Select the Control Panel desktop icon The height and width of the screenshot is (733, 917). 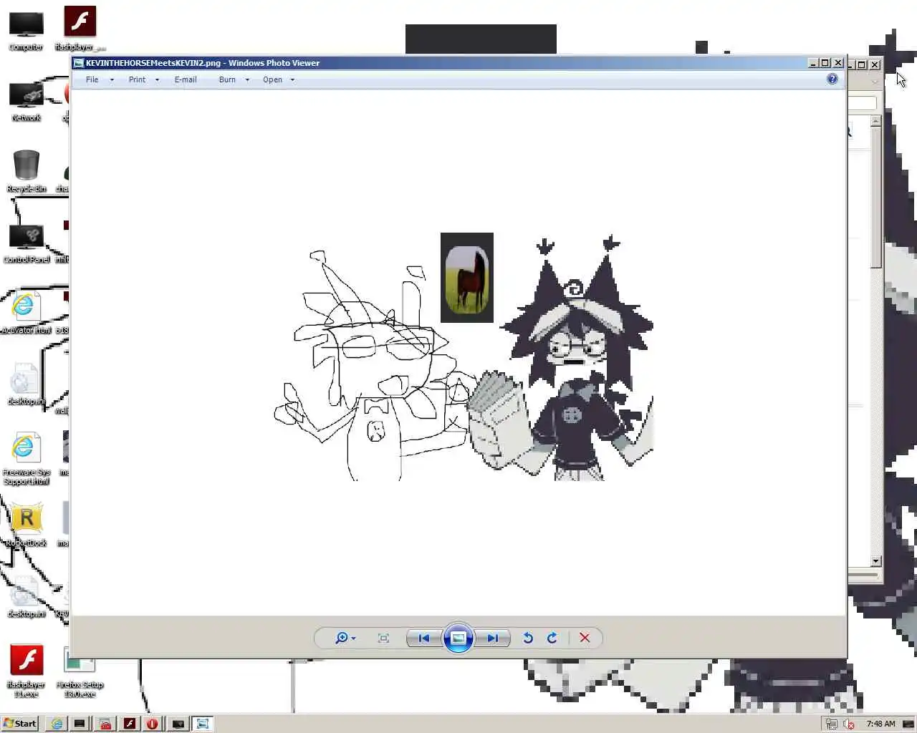coord(26,242)
